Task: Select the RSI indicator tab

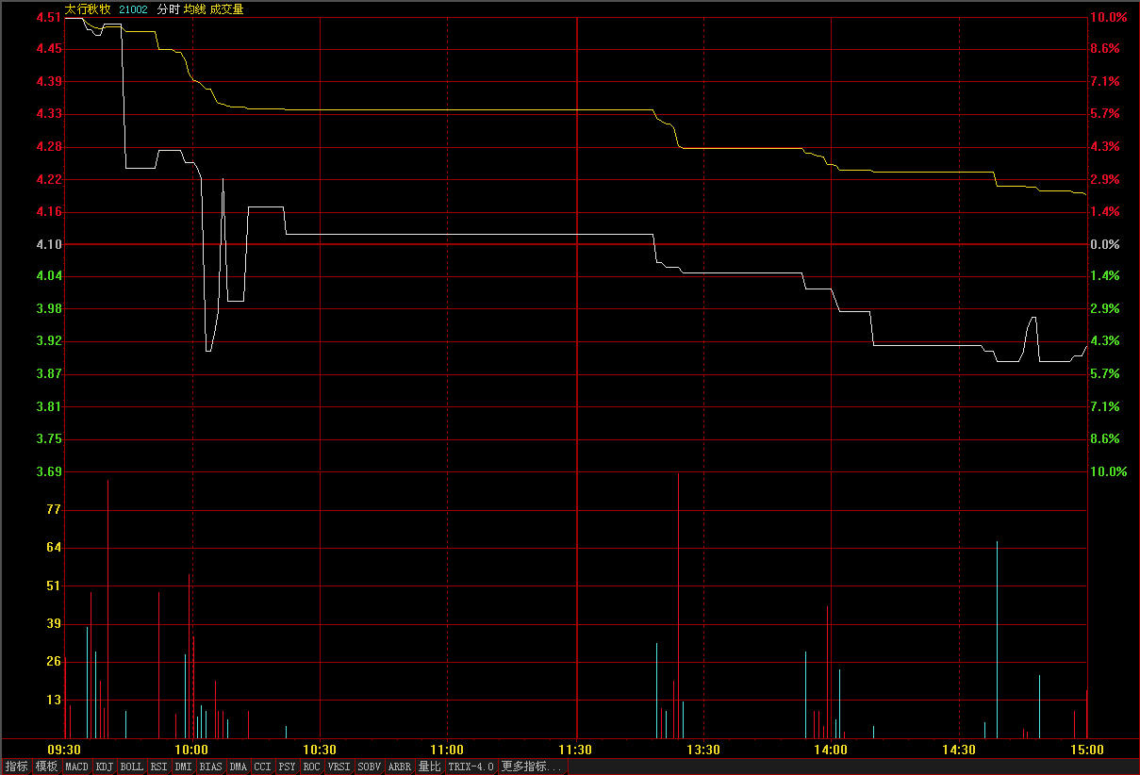Action: [159, 767]
